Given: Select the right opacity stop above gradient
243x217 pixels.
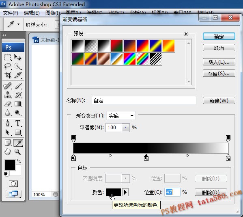Looking at the screenshot, I should click(x=228, y=139).
